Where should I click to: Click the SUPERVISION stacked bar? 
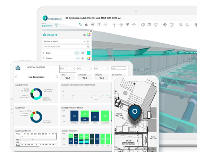coord(85,116)
